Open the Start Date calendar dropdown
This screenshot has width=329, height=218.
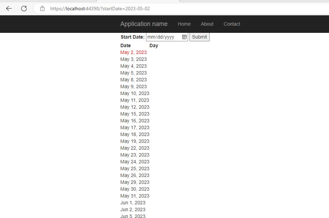pyautogui.click(x=184, y=37)
